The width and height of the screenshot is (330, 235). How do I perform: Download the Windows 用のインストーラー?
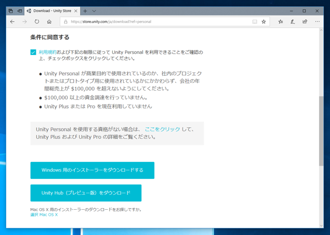[92, 170]
